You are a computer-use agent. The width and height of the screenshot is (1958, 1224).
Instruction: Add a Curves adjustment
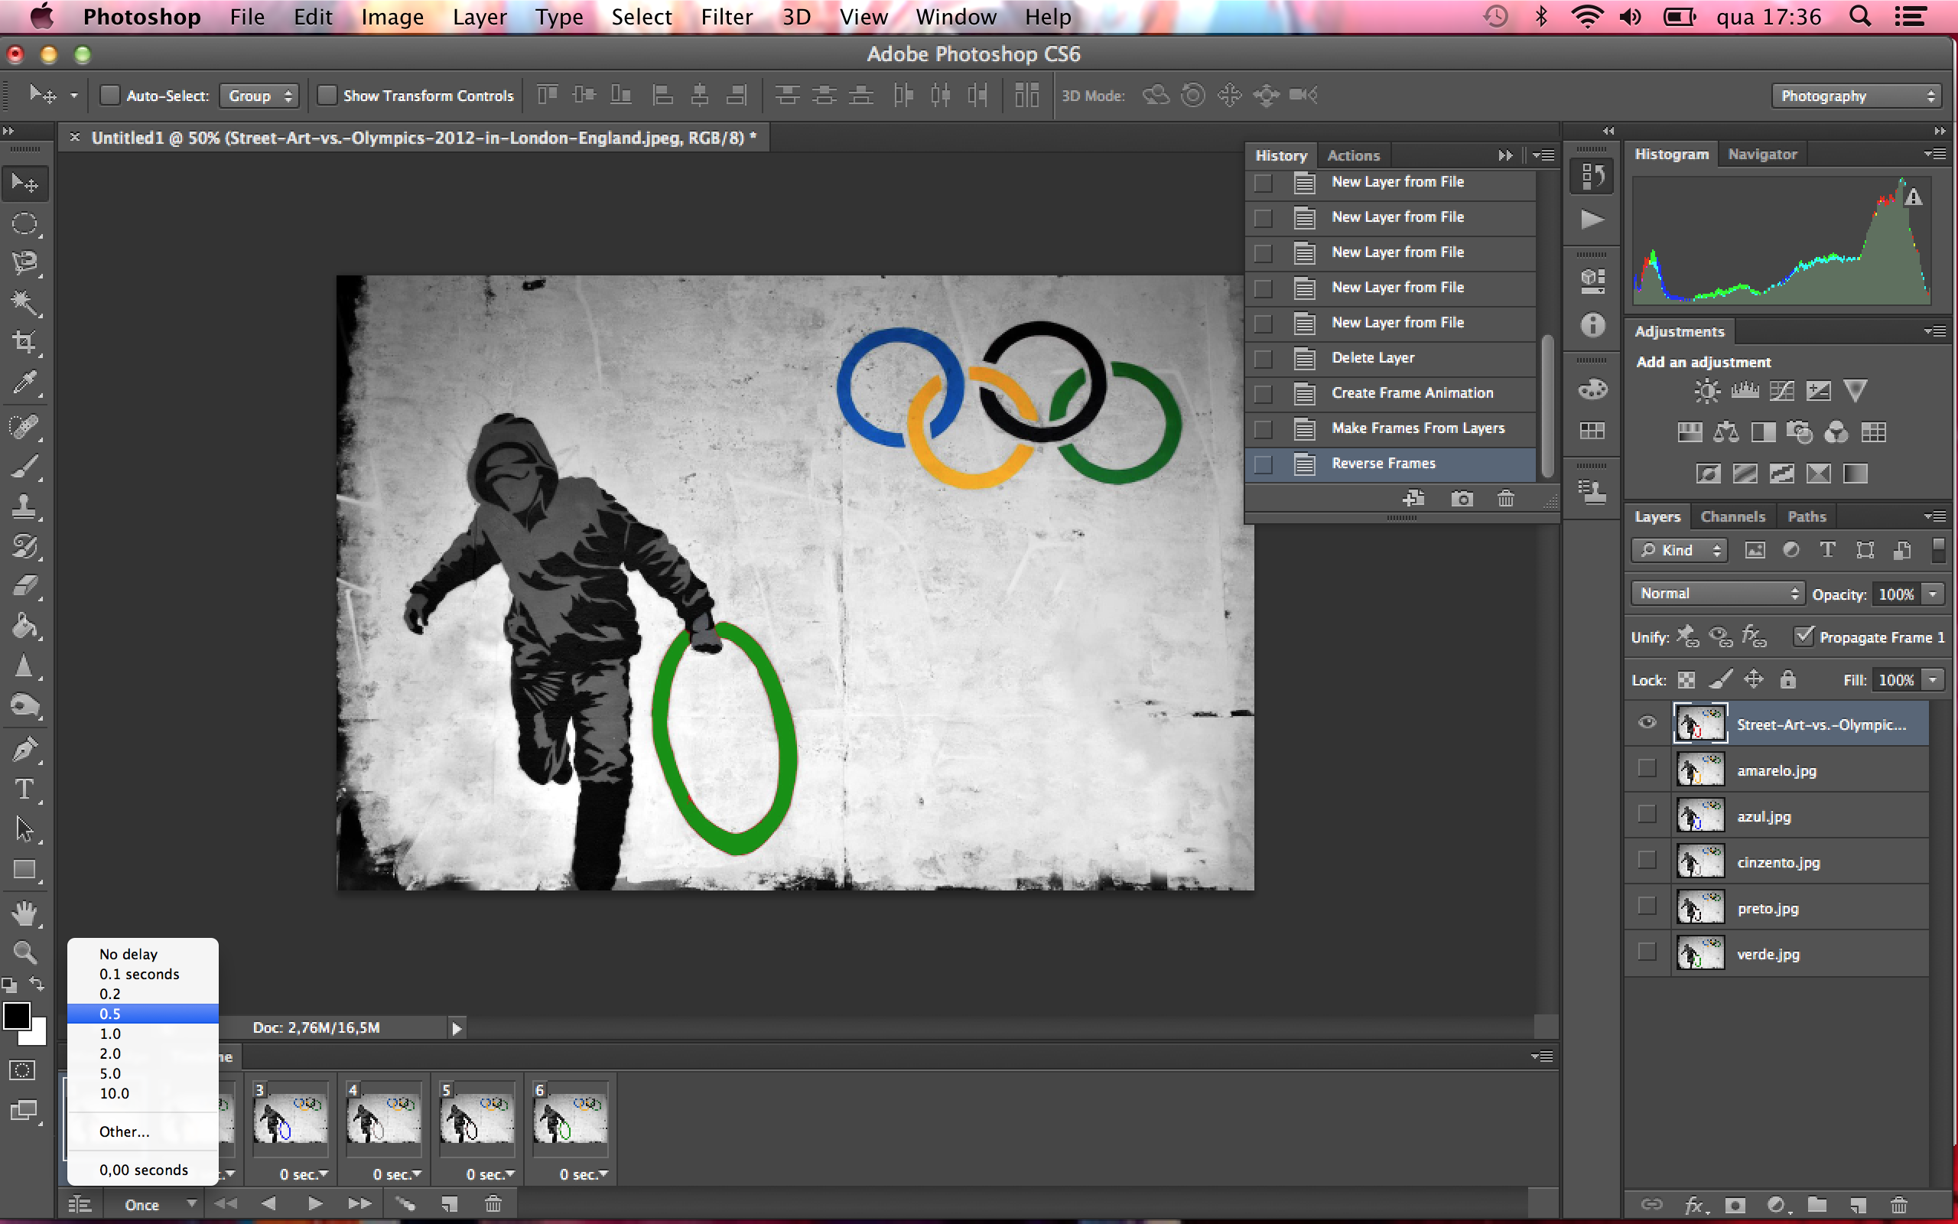(x=1781, y=391)
